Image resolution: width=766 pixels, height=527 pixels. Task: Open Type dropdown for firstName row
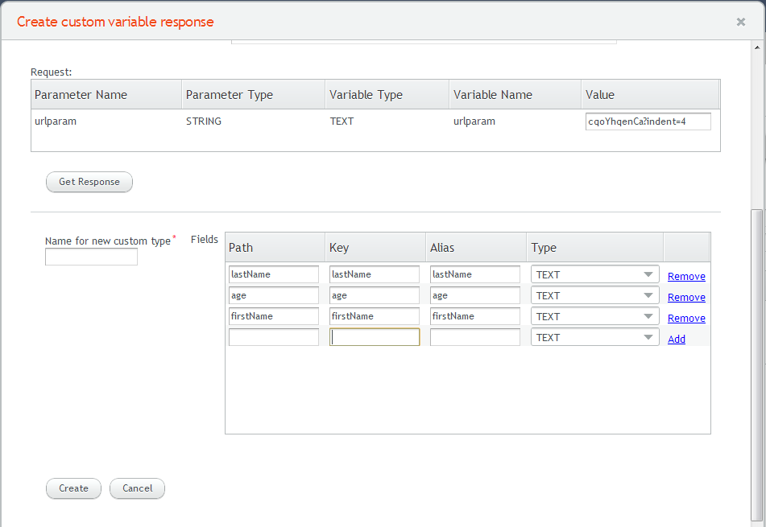(x=595, y=317)
